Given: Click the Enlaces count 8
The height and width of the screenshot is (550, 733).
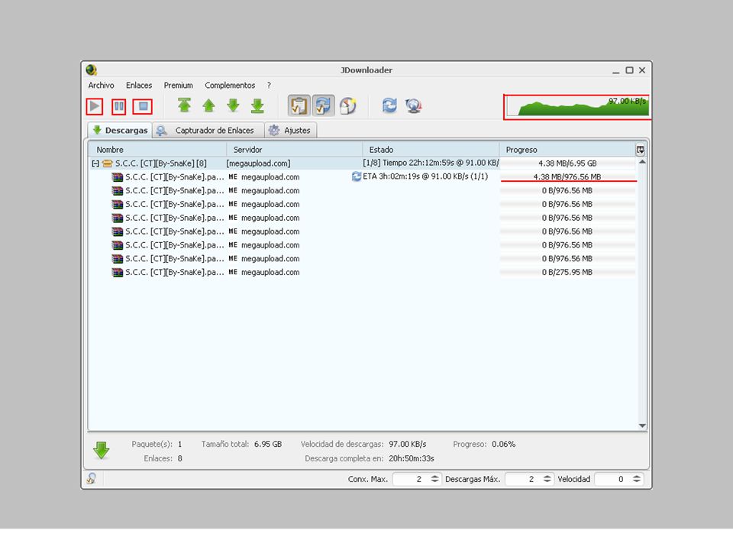Looking at the screenshot, I should pos(180,459).
